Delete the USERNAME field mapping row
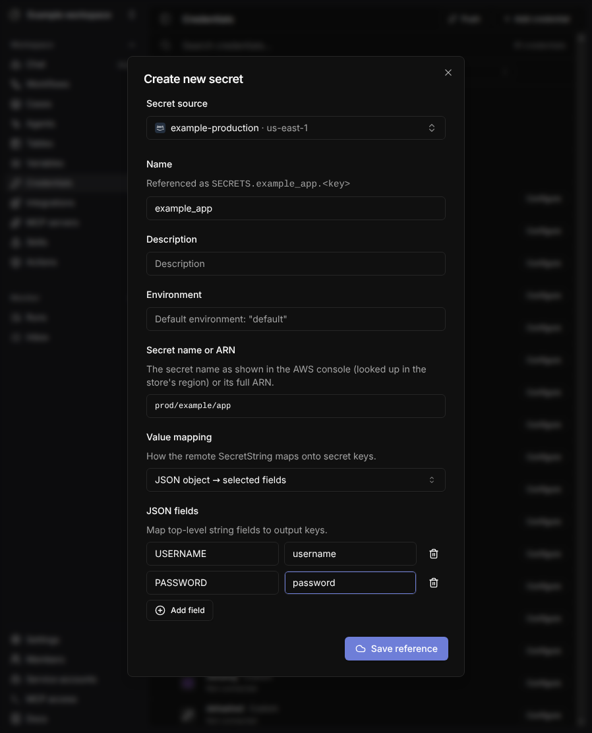Image resolution: width=592 pixels, height=733 pixels. click(x=434, y=554)
